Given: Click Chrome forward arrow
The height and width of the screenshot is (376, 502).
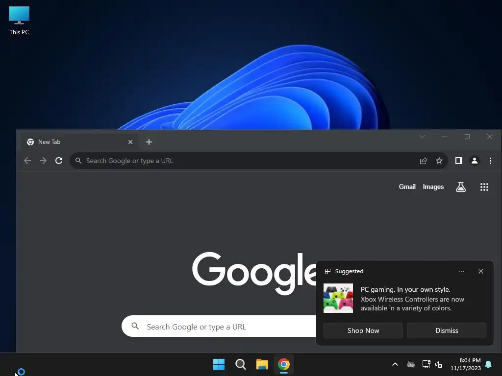Looking at the screenshot, I should click(x=43, y=161).
